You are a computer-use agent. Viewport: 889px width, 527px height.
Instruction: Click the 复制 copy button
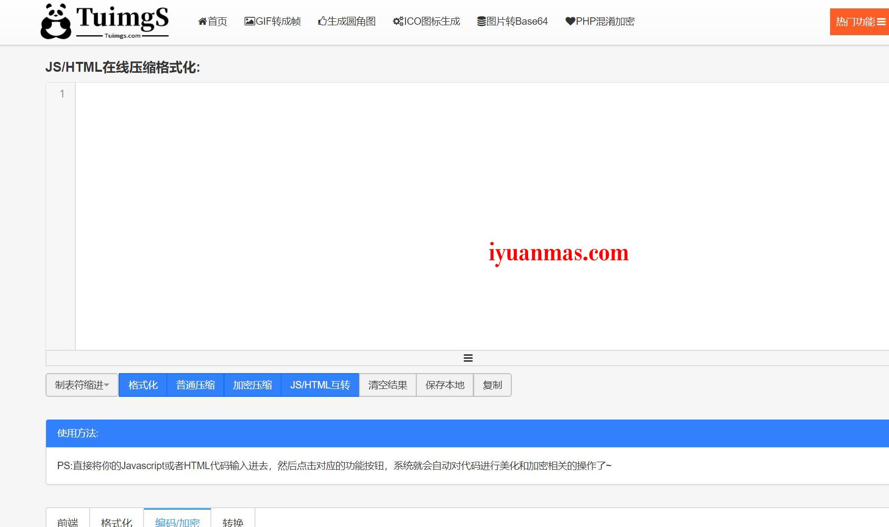pos(493,385)
